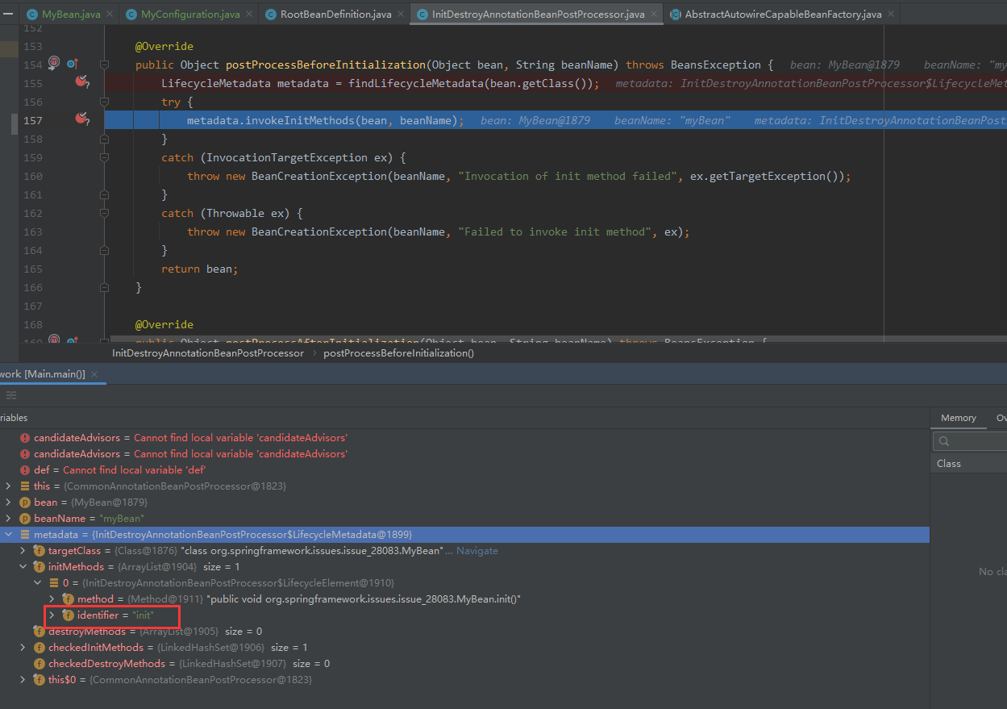
Task: Expand the 'identifier' field node
Action: click(x=52, y=615)
